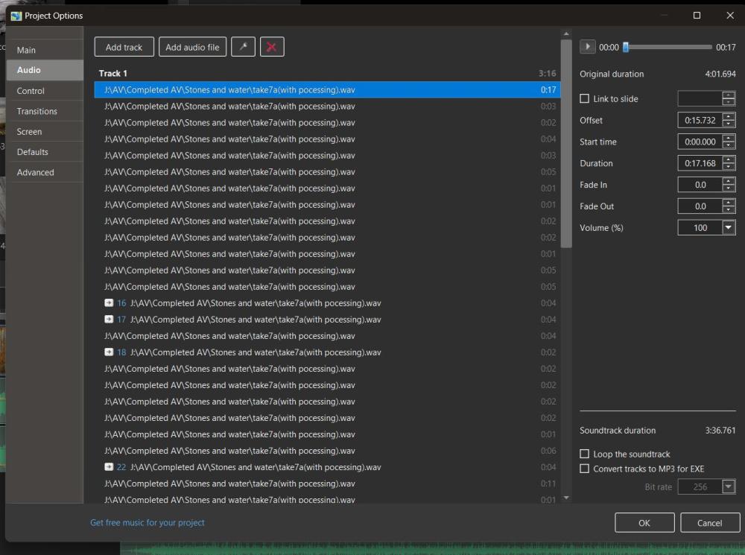Click inside the Duration time field

coord(700,163)
